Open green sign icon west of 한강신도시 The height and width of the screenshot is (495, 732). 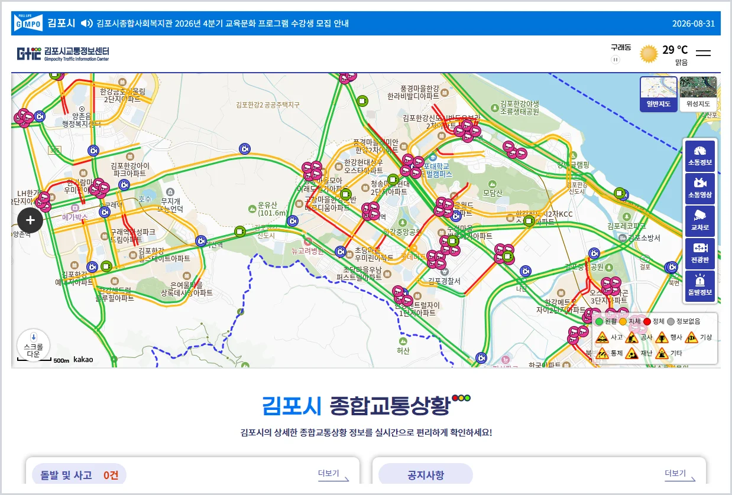point(239,231)
